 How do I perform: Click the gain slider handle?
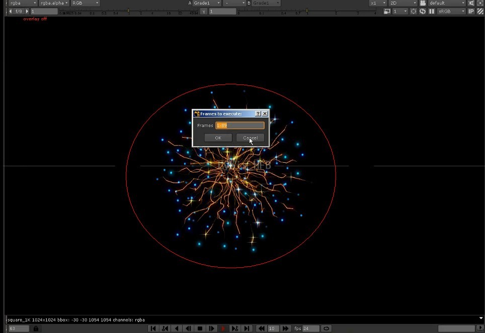[x=128, y=11]
